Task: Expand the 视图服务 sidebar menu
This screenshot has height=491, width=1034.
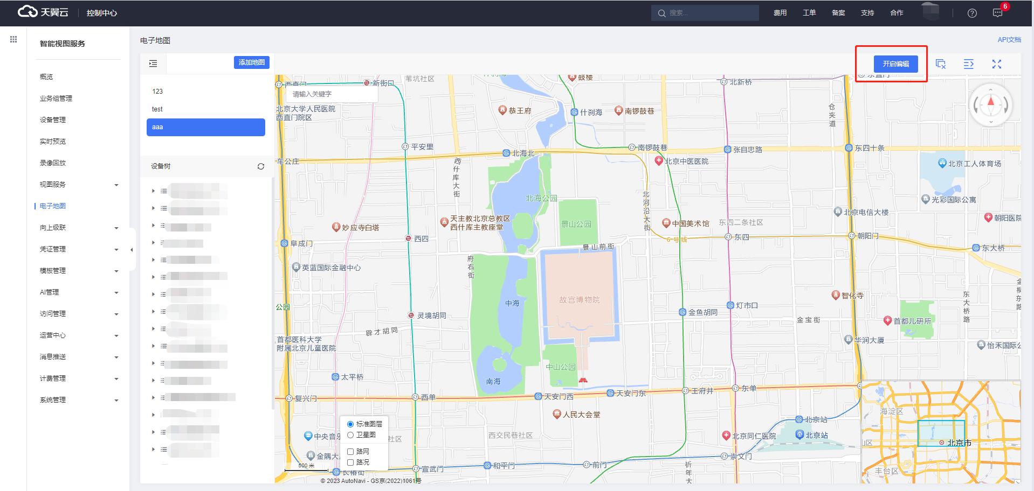Action: point(78,185)
